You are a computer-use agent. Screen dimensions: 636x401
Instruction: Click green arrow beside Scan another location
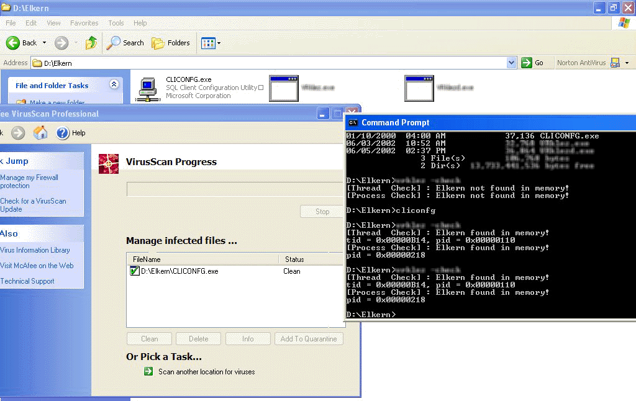pos(148,372)
